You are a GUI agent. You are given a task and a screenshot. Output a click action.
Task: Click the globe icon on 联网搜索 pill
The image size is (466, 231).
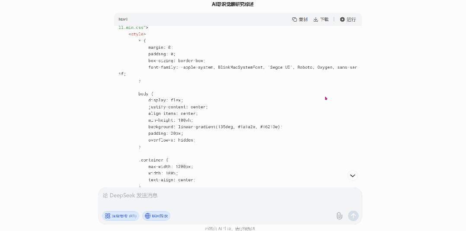148,216
